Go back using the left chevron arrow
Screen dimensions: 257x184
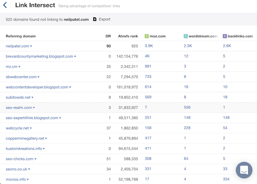click(5, 5)
